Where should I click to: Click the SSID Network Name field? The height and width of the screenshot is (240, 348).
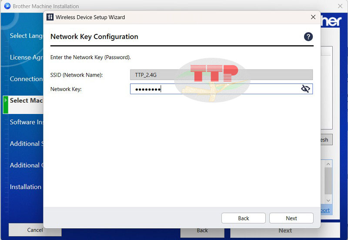[x=221, y=75]
